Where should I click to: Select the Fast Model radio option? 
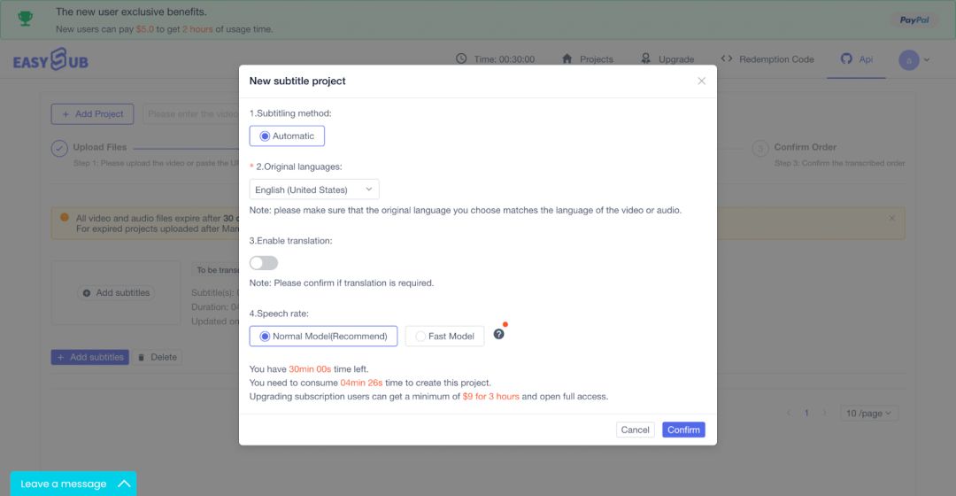(444, 337)
